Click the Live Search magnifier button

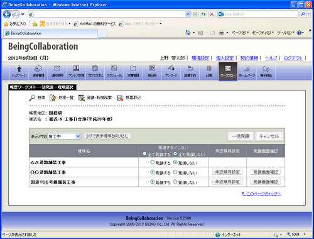pos(303,14)
